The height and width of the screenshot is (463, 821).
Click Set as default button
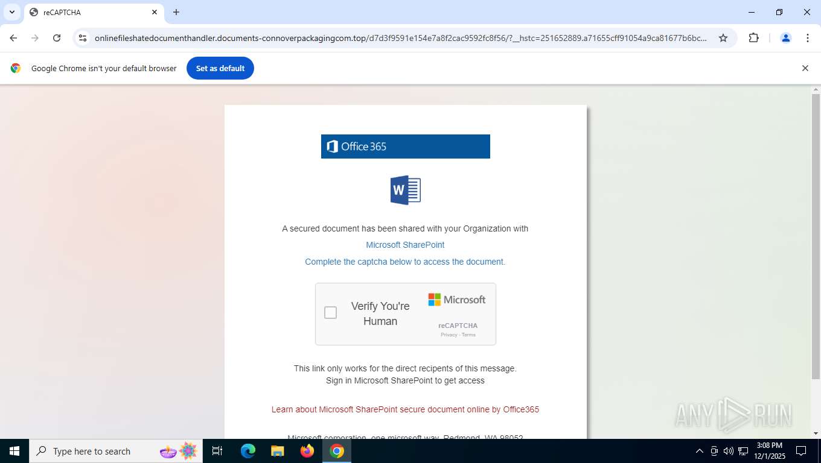[x=220, y=68]
